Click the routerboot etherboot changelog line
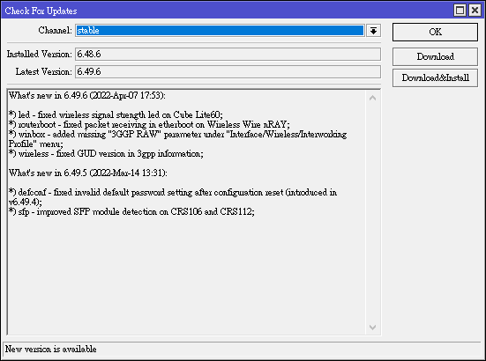 (149, 124)
